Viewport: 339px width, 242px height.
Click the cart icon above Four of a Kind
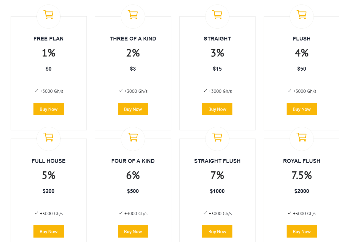pos(133,137)
